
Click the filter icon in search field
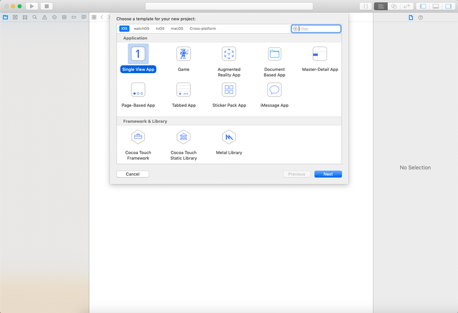295,29
